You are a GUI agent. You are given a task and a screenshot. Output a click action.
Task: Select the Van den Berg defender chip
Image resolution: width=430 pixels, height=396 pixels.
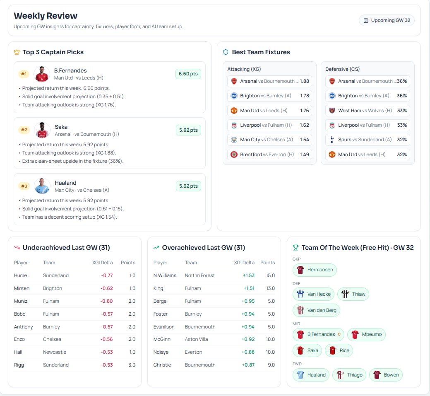[316, 310]
